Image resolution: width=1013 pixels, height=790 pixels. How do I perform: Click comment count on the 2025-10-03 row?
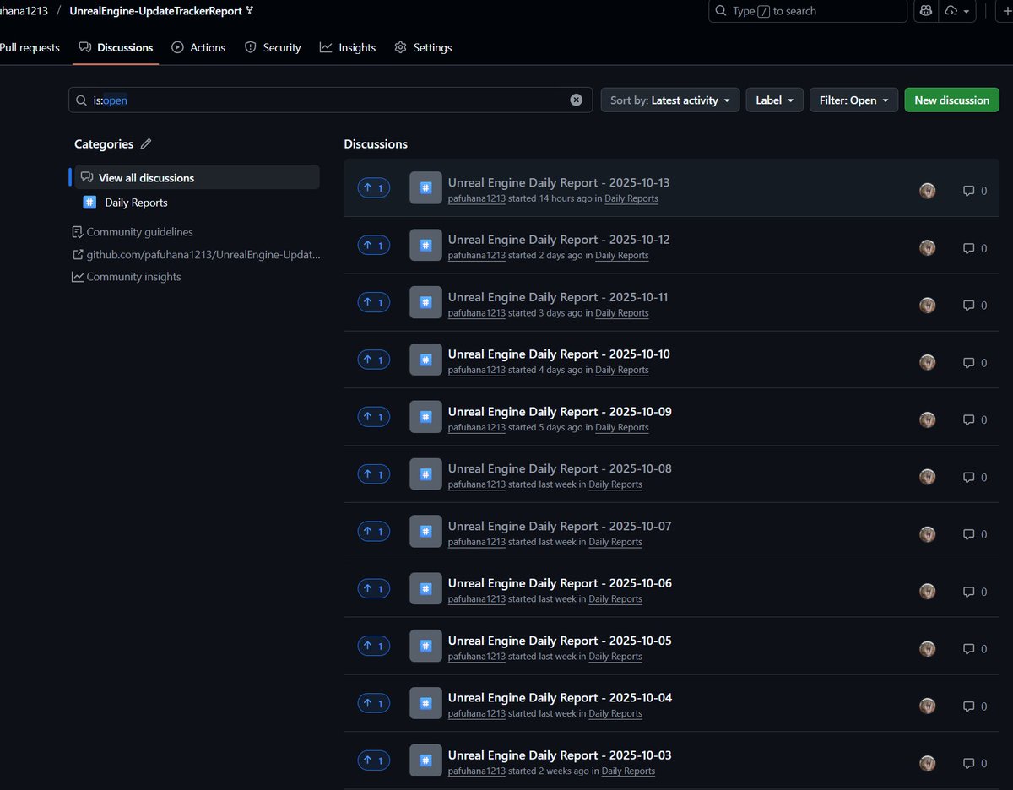click(x=975, y=763)
